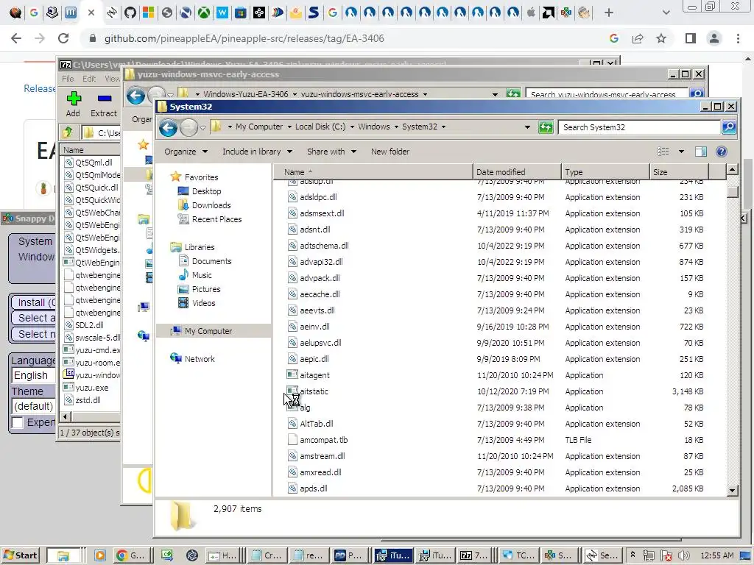Select the advapi32.dll file
This screenshot has height=565, width=754.
[321, 262]
